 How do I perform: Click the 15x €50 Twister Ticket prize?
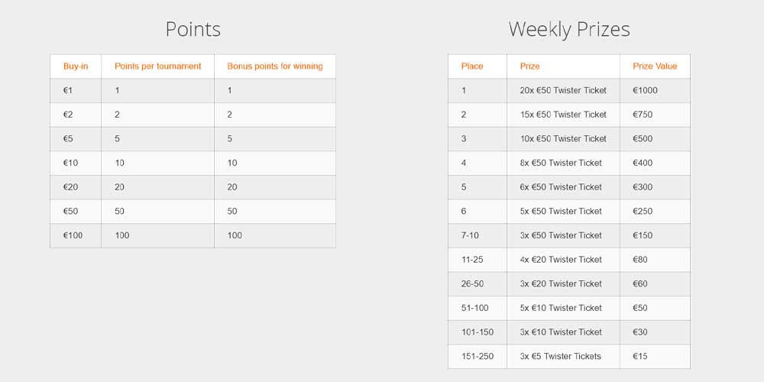click(x=563, y=115)
